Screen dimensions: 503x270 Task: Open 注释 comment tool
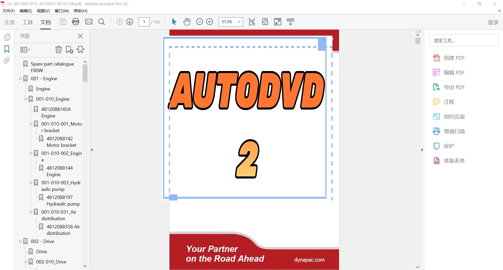[444, 102]
